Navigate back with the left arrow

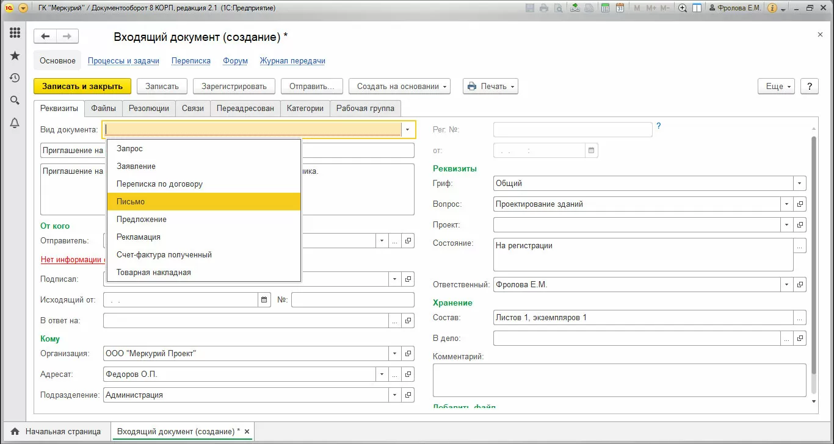[45, 37]
